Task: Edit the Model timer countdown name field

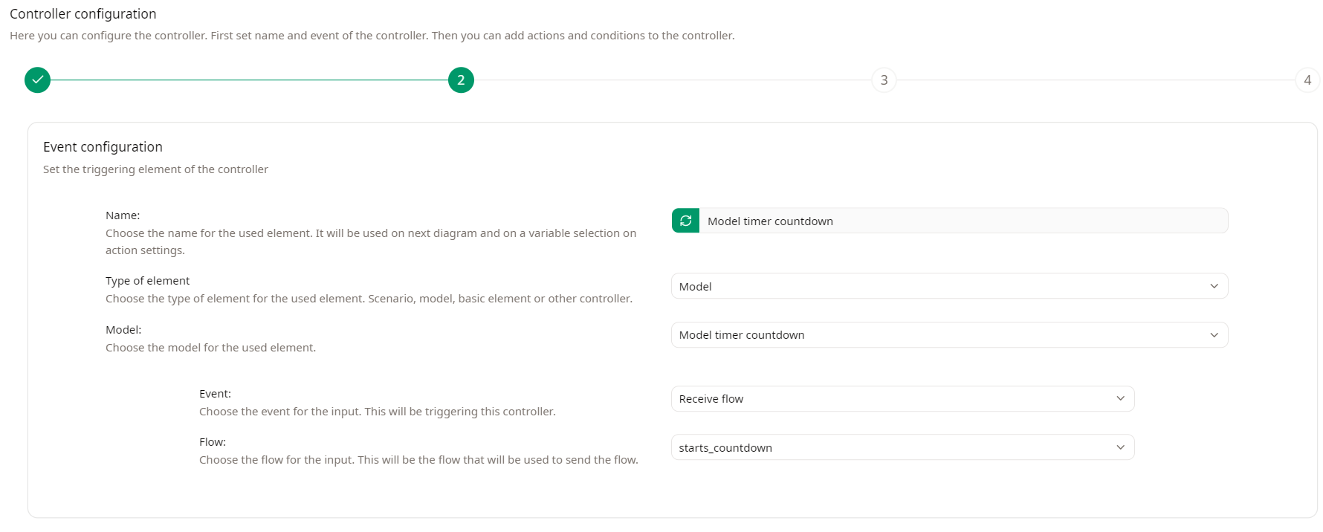Action: tap(963, 221)
